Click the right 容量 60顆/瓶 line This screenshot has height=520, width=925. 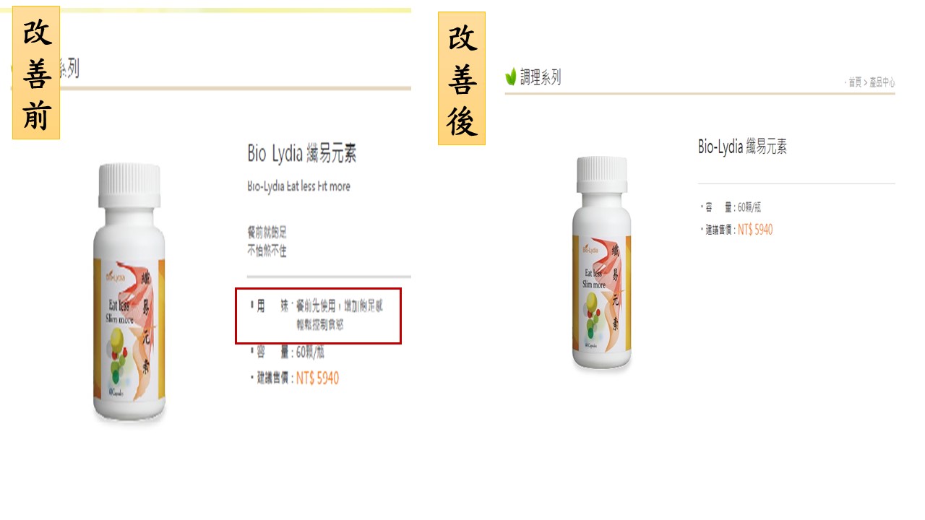point(731,207)
